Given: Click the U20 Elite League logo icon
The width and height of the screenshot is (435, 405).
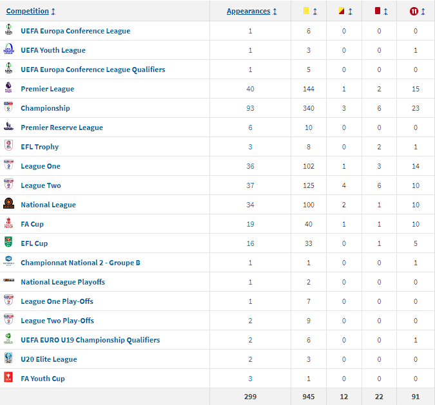Looking at the screenshot, I should pyautogui.click(x=8, y=357).
